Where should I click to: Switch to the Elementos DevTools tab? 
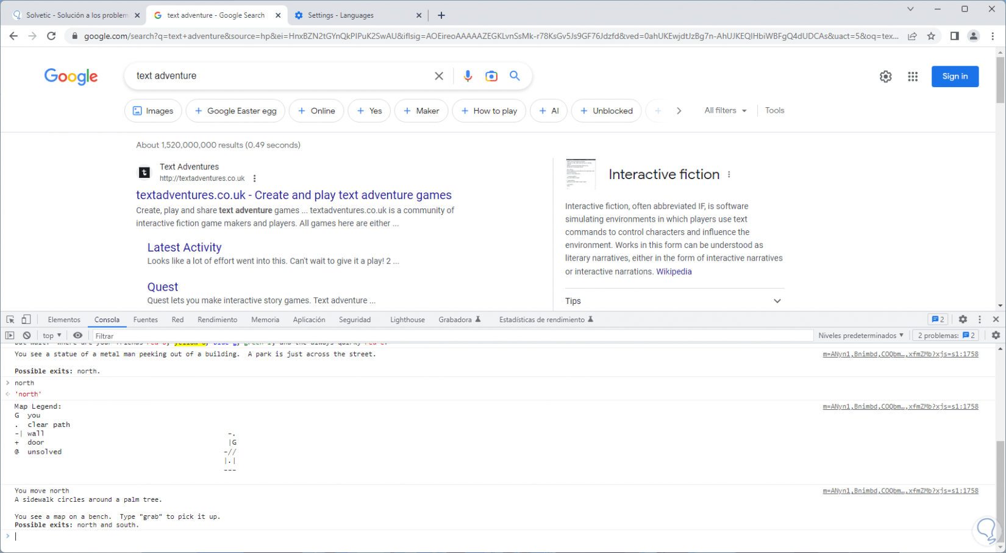pos(64,320)
